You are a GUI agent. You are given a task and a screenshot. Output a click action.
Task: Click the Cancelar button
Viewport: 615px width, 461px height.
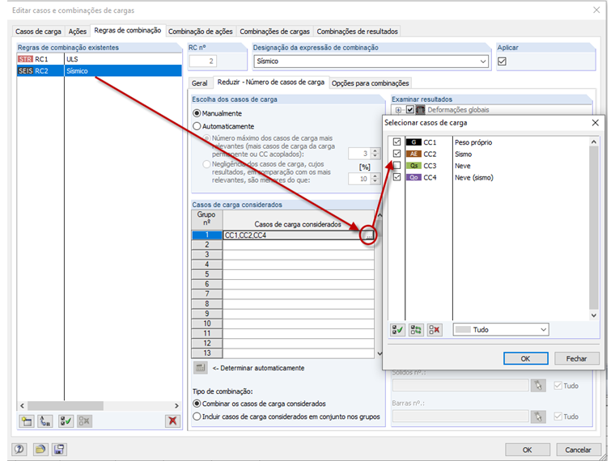point(578,450)
